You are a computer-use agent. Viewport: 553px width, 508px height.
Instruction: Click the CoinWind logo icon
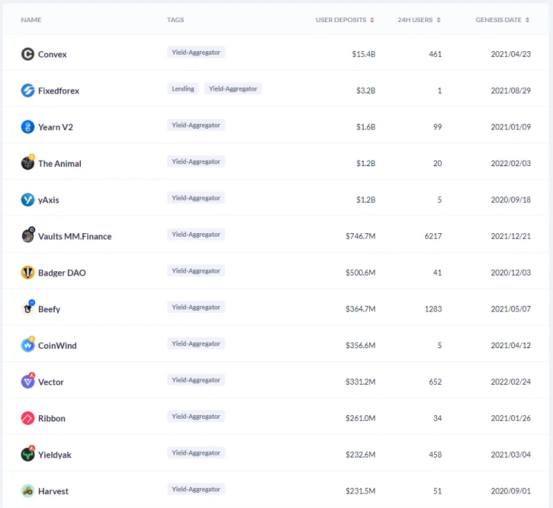click(28, 345)
